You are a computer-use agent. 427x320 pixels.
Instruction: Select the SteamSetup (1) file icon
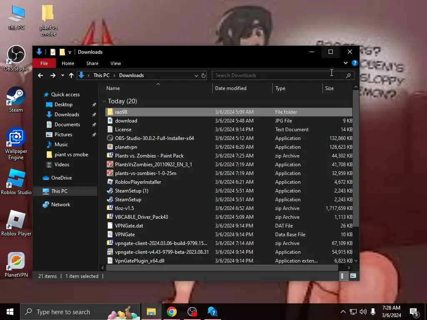110,191
